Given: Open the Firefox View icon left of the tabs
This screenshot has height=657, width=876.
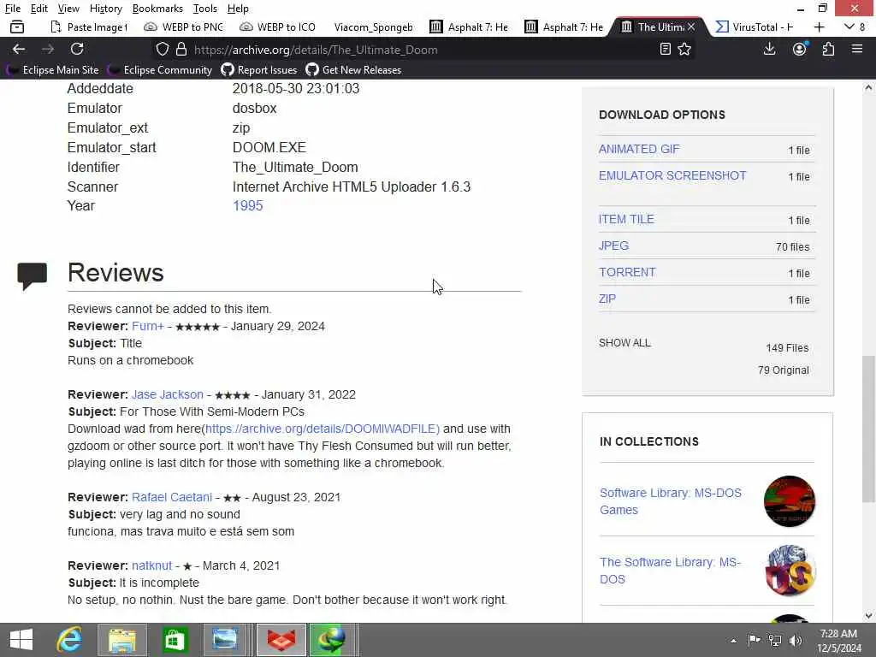Looking at the screenshot, I should (x=17, y=27).
